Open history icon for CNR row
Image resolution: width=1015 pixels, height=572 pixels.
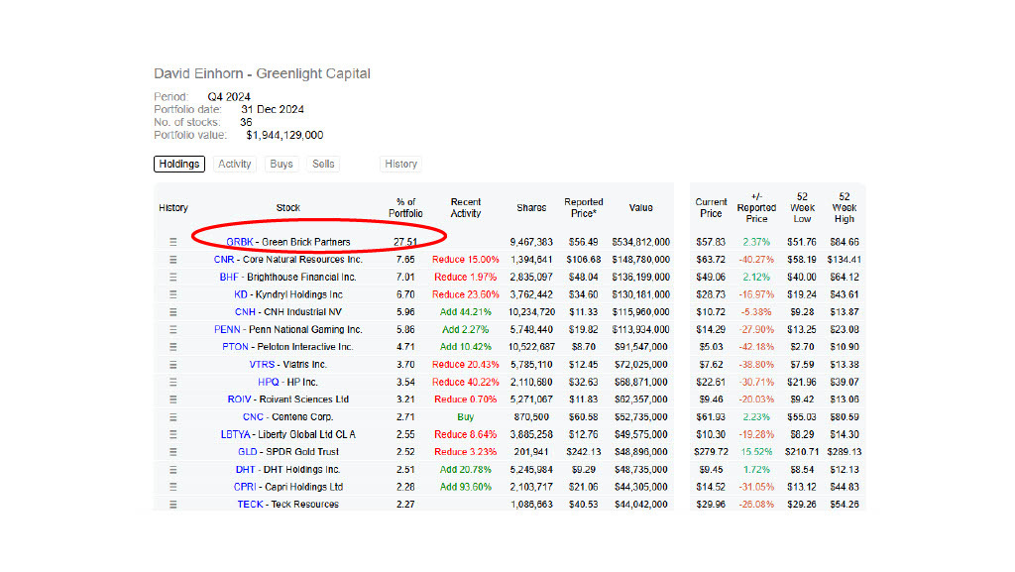pyautogui.click(x=172, y=260)
